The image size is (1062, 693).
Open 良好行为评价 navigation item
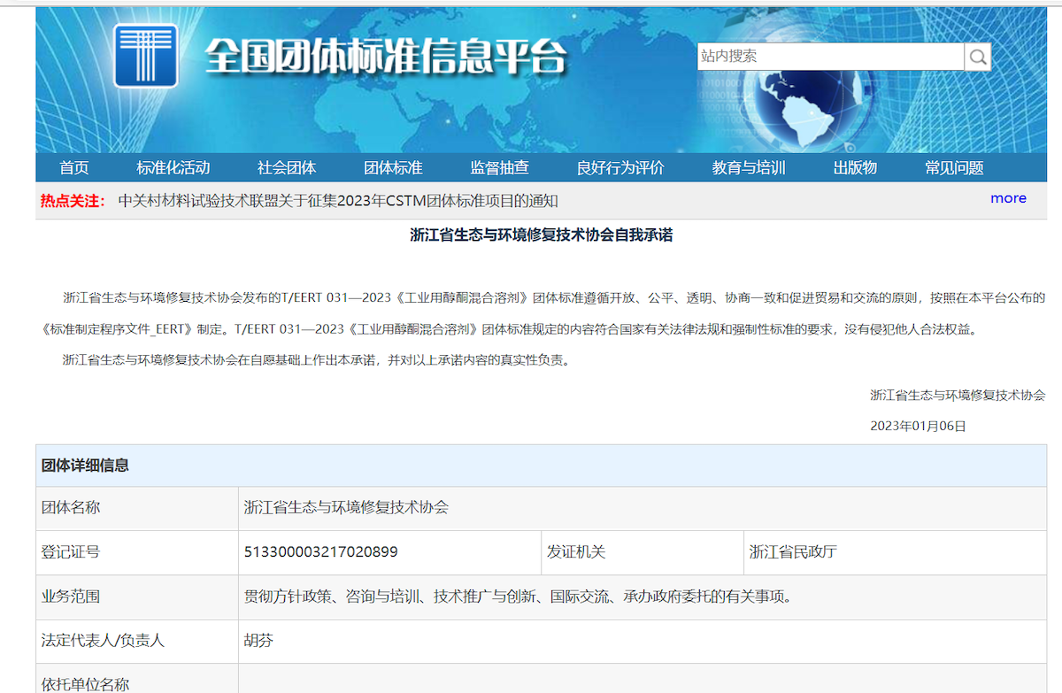[x=620, y=168]
